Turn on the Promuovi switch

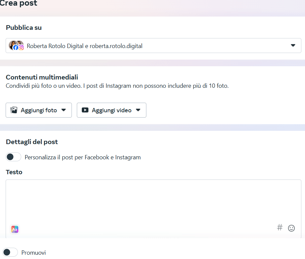coord(10,252)
